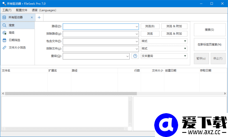The image size is (228, 137).
Task: Click the calendar icon beside 日期筛选
Action: click(x=4, y=40)
